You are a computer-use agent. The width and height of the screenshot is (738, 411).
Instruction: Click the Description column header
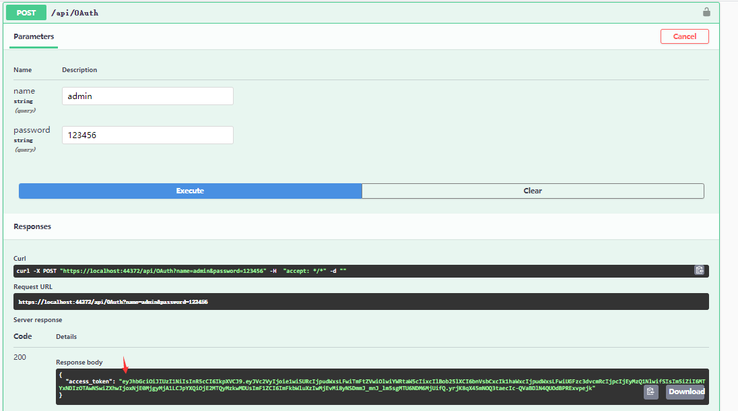click(79, 69)
